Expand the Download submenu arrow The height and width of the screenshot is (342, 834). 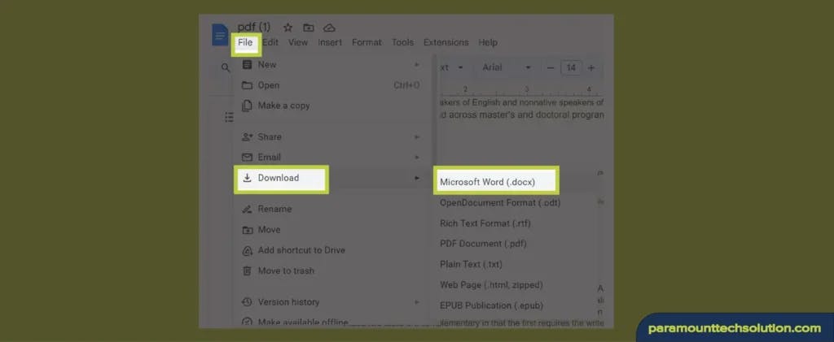pyautogui.click(x=417, y=178)
